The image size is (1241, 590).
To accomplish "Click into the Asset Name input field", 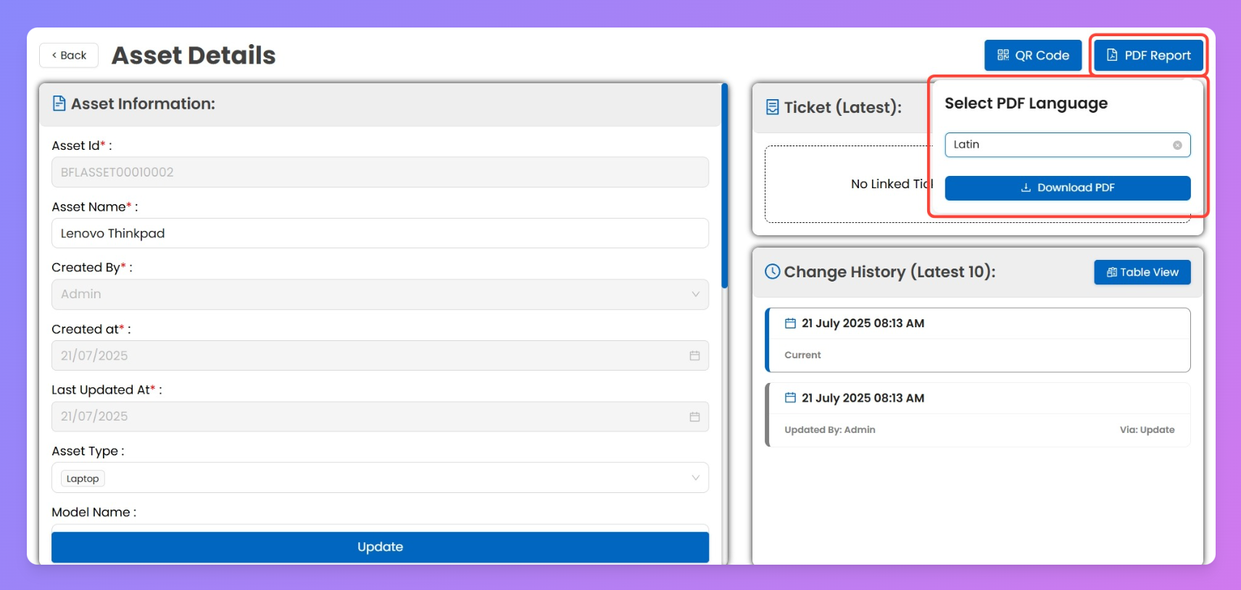I will pyautogui.click(x=380, y=233).
